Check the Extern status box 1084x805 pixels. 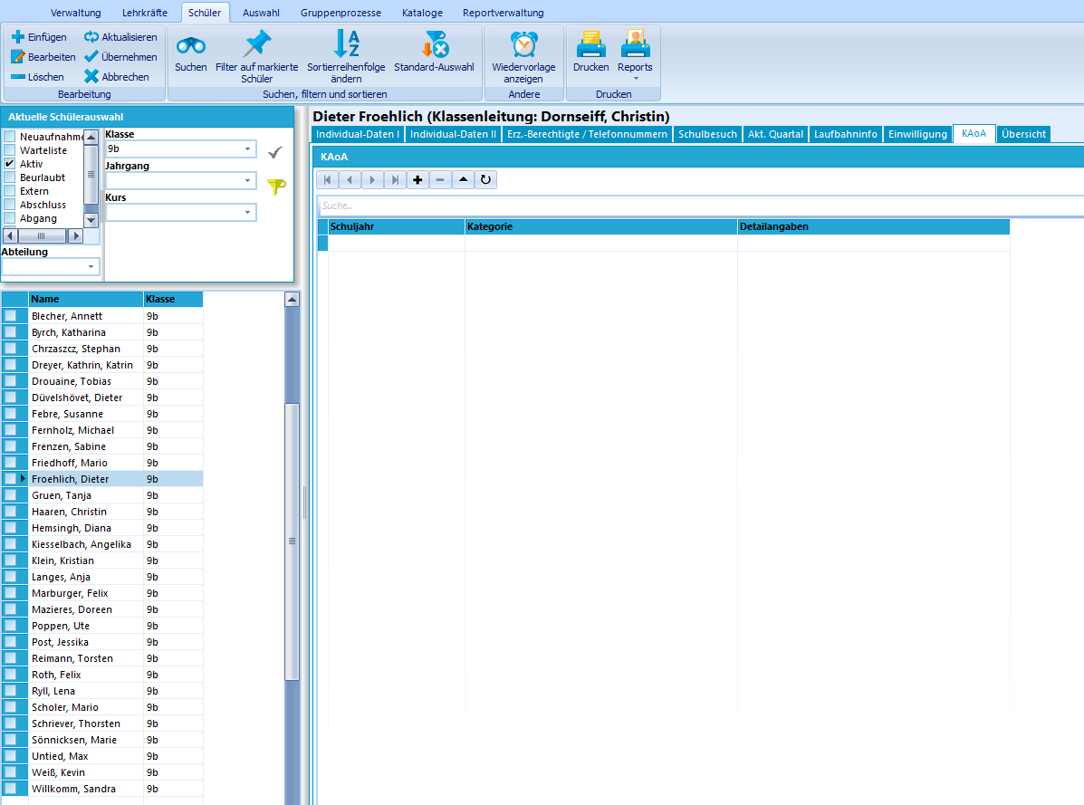click(x=10, y=191)
